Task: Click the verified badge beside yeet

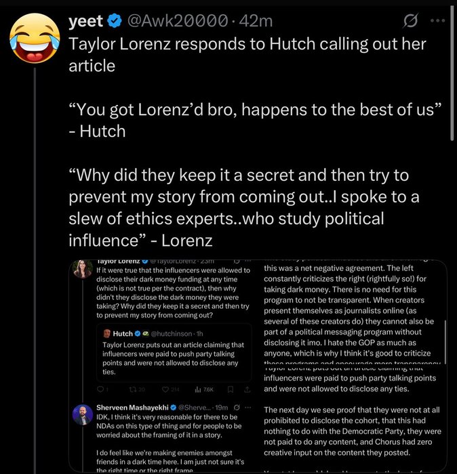Action: coord(115,22)
